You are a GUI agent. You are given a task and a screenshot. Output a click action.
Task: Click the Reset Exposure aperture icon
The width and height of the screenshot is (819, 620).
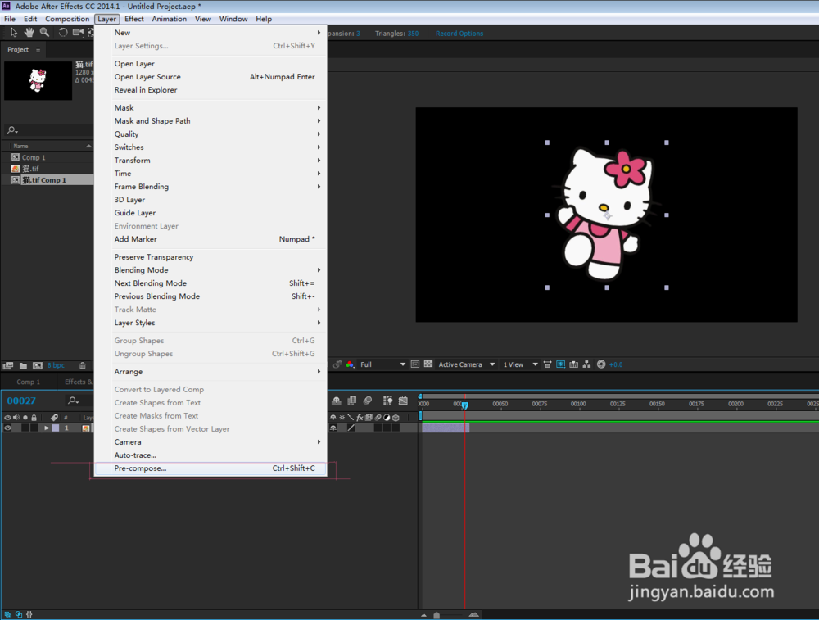click(x=601, y=364)
